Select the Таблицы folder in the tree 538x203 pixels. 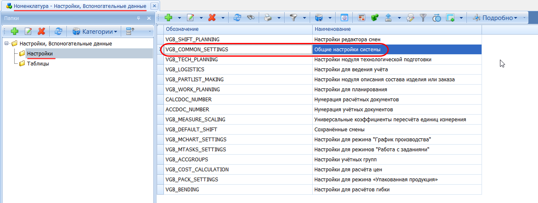[38, 64]
